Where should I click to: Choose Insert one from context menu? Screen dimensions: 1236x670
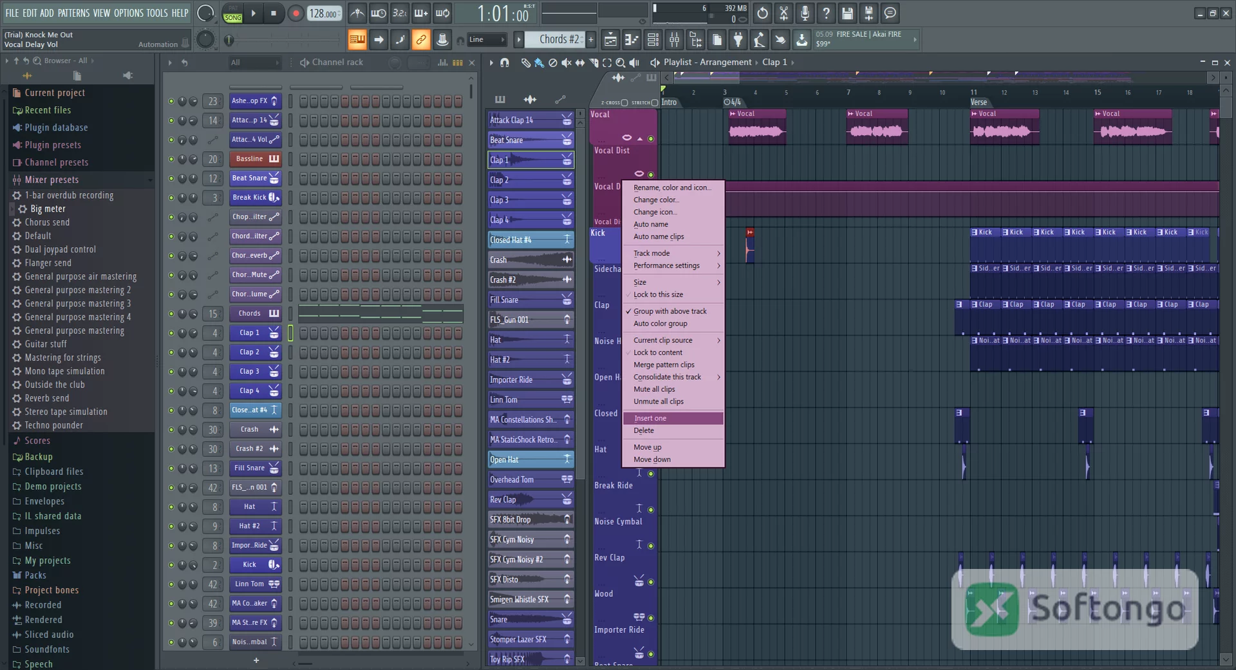pos(673,418)
